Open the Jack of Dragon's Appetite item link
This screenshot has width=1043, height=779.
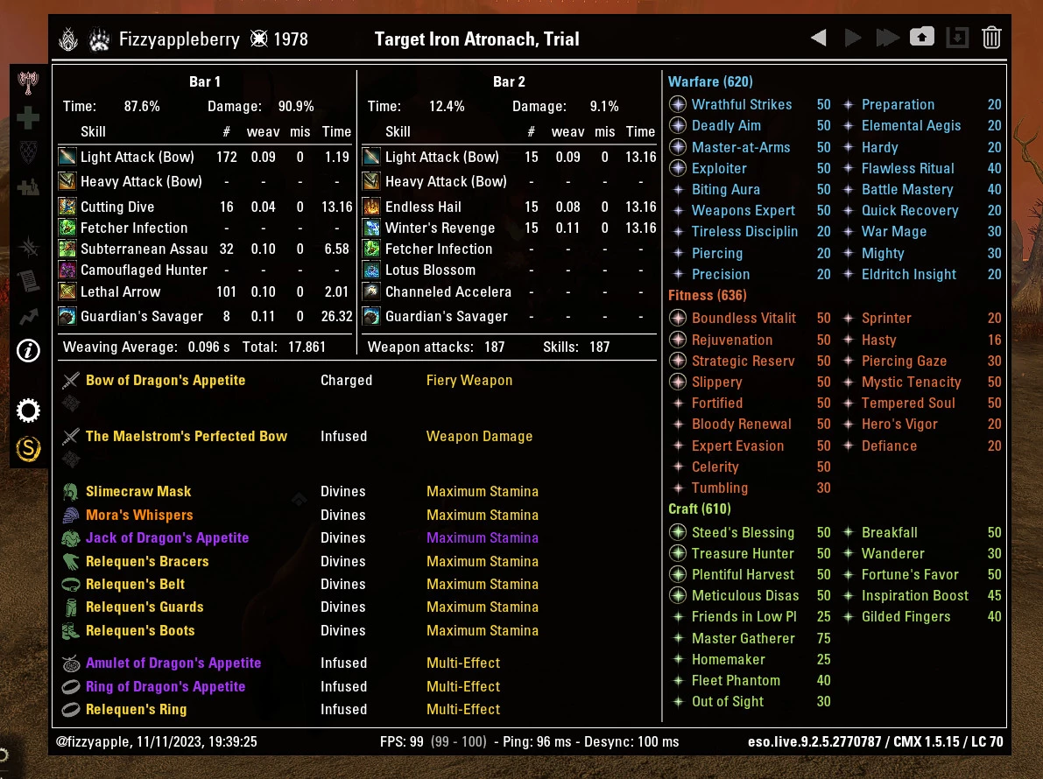[x=167, y=537]
